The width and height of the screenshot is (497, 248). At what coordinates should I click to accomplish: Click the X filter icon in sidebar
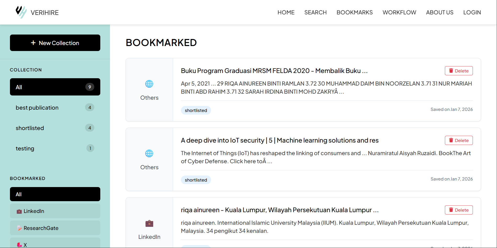(x=19, y=245)
